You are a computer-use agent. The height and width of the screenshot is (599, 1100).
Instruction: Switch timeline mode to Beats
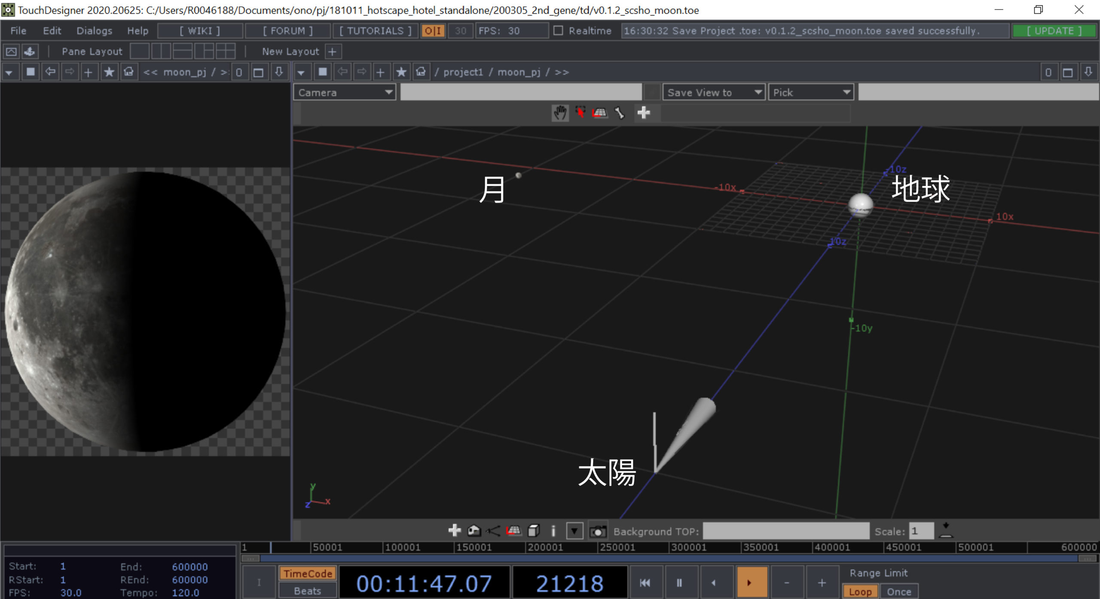click(307, 591)
